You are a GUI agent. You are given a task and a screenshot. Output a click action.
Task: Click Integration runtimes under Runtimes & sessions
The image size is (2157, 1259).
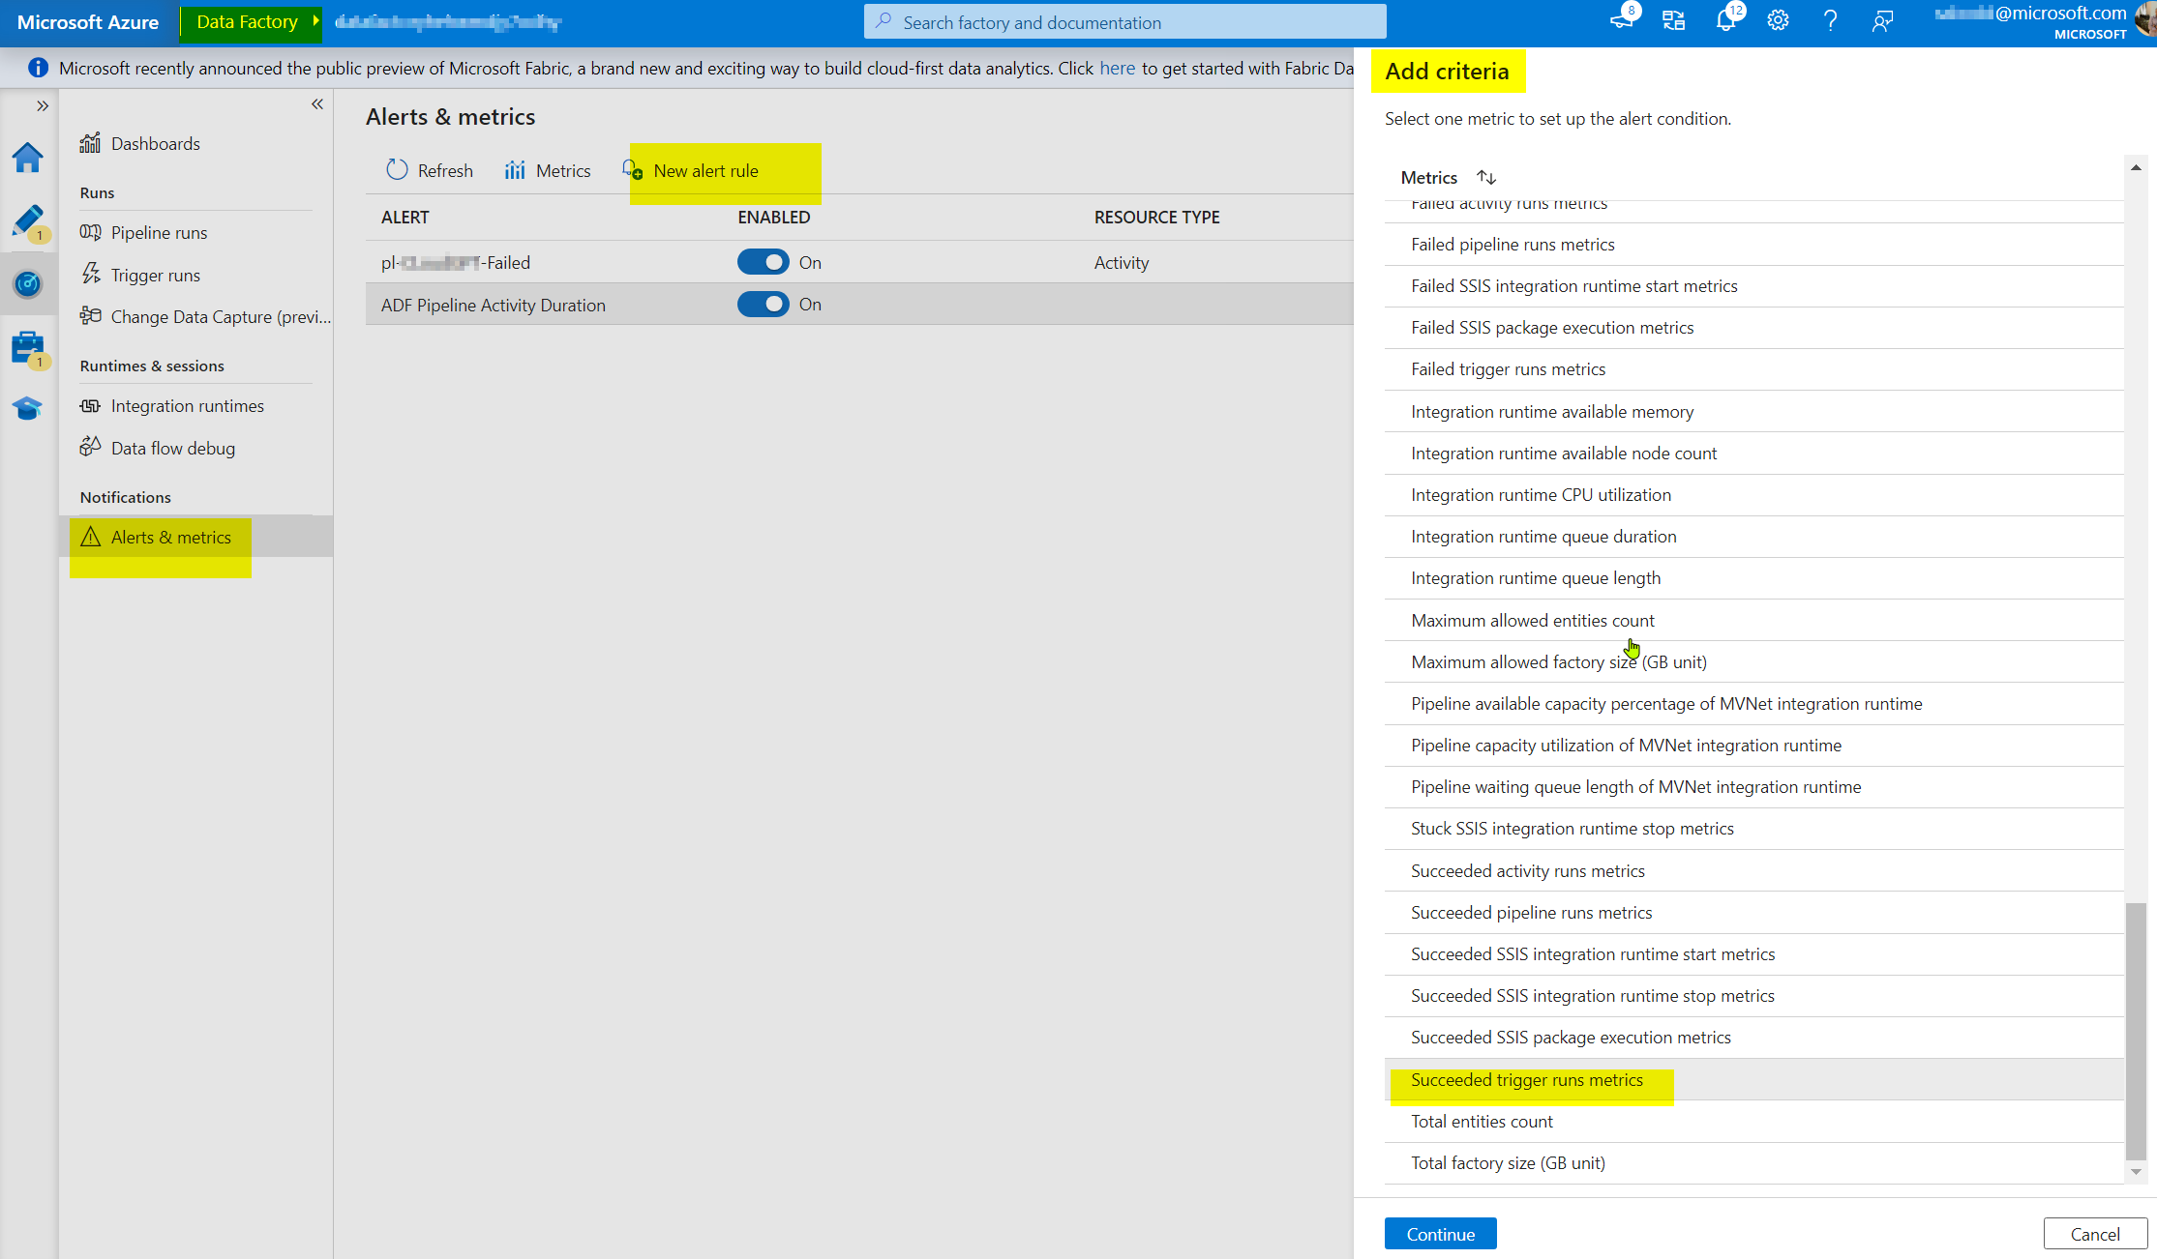pyautogui.click(x=188, y=405)
